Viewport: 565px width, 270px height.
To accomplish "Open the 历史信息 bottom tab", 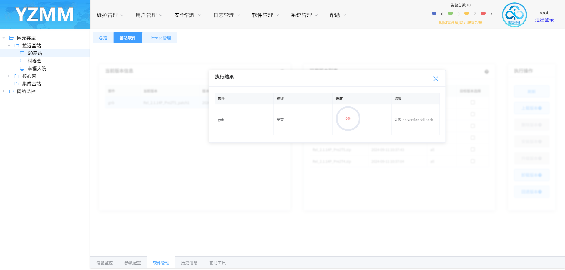I will pyautogui.click(x=189, y=263).
